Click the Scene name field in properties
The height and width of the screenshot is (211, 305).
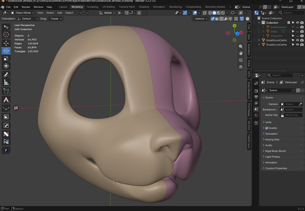[281, 90]
